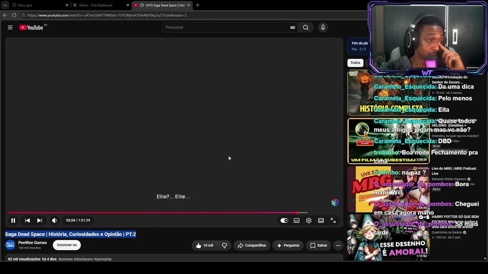Toggle autoplay switch in the player
Image resolution: width=488 pixels, height=274 pixels.
point(284,220)
